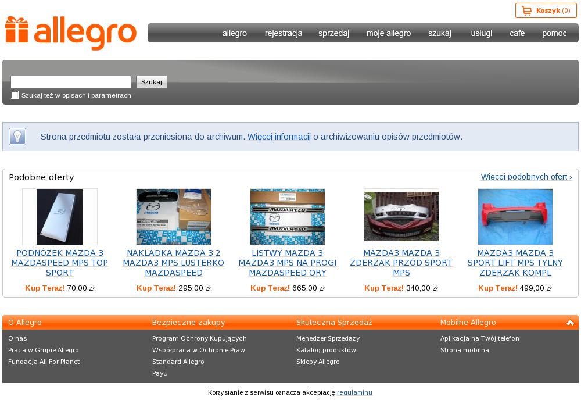Viewport: 581px width, 404px height.
Task: Click the Mobilne Allegro footer heading
Action: (468, 323)
